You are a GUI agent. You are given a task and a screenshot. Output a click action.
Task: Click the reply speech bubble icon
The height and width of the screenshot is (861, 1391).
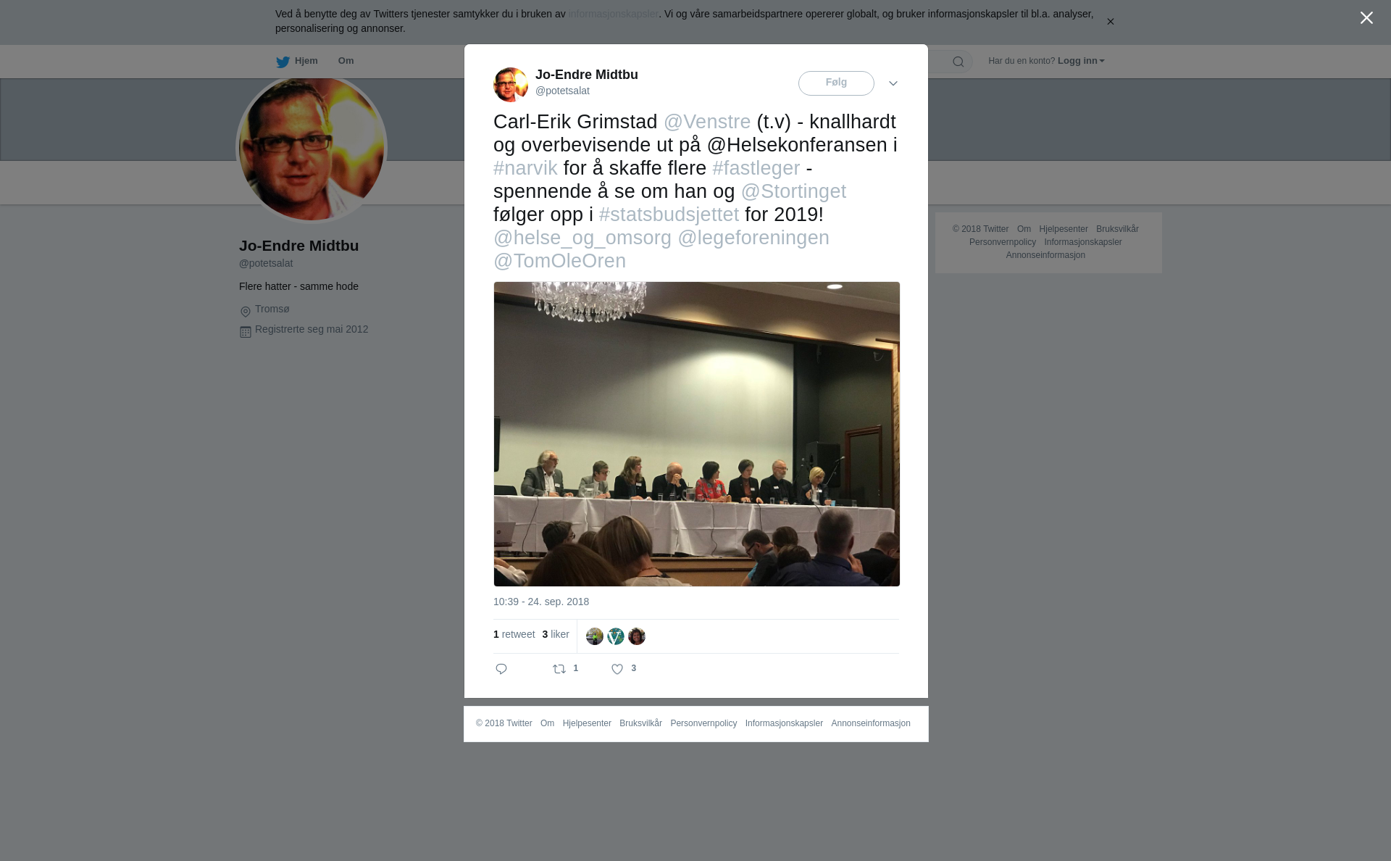tap(501, 669)
